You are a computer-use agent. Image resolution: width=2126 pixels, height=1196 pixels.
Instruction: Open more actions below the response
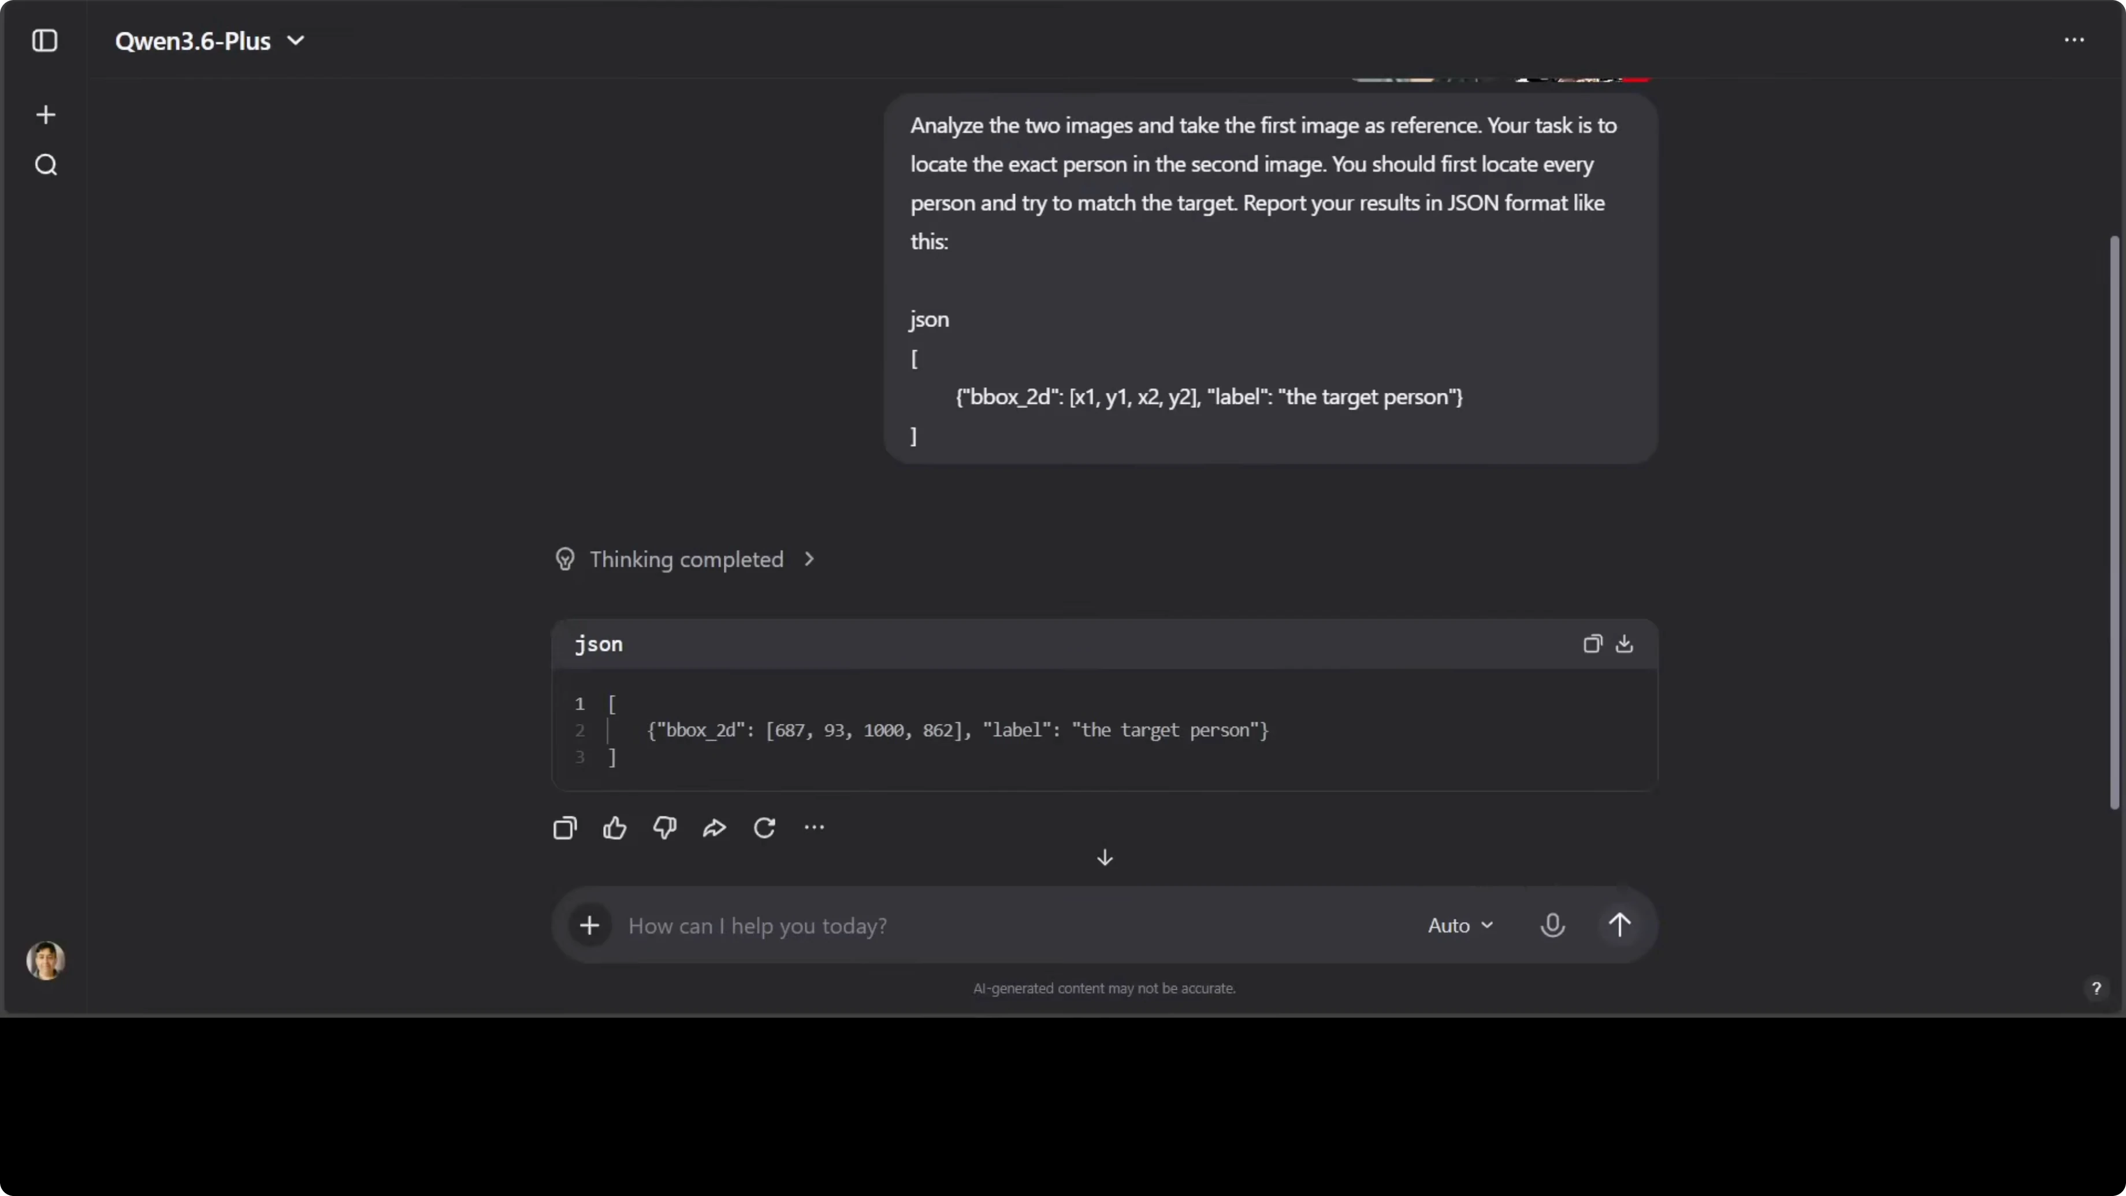[x=814, y=828]
